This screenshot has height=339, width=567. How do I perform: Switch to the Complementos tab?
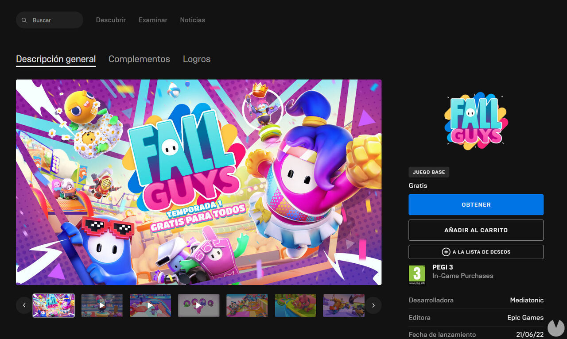click(x=139, y=59)
